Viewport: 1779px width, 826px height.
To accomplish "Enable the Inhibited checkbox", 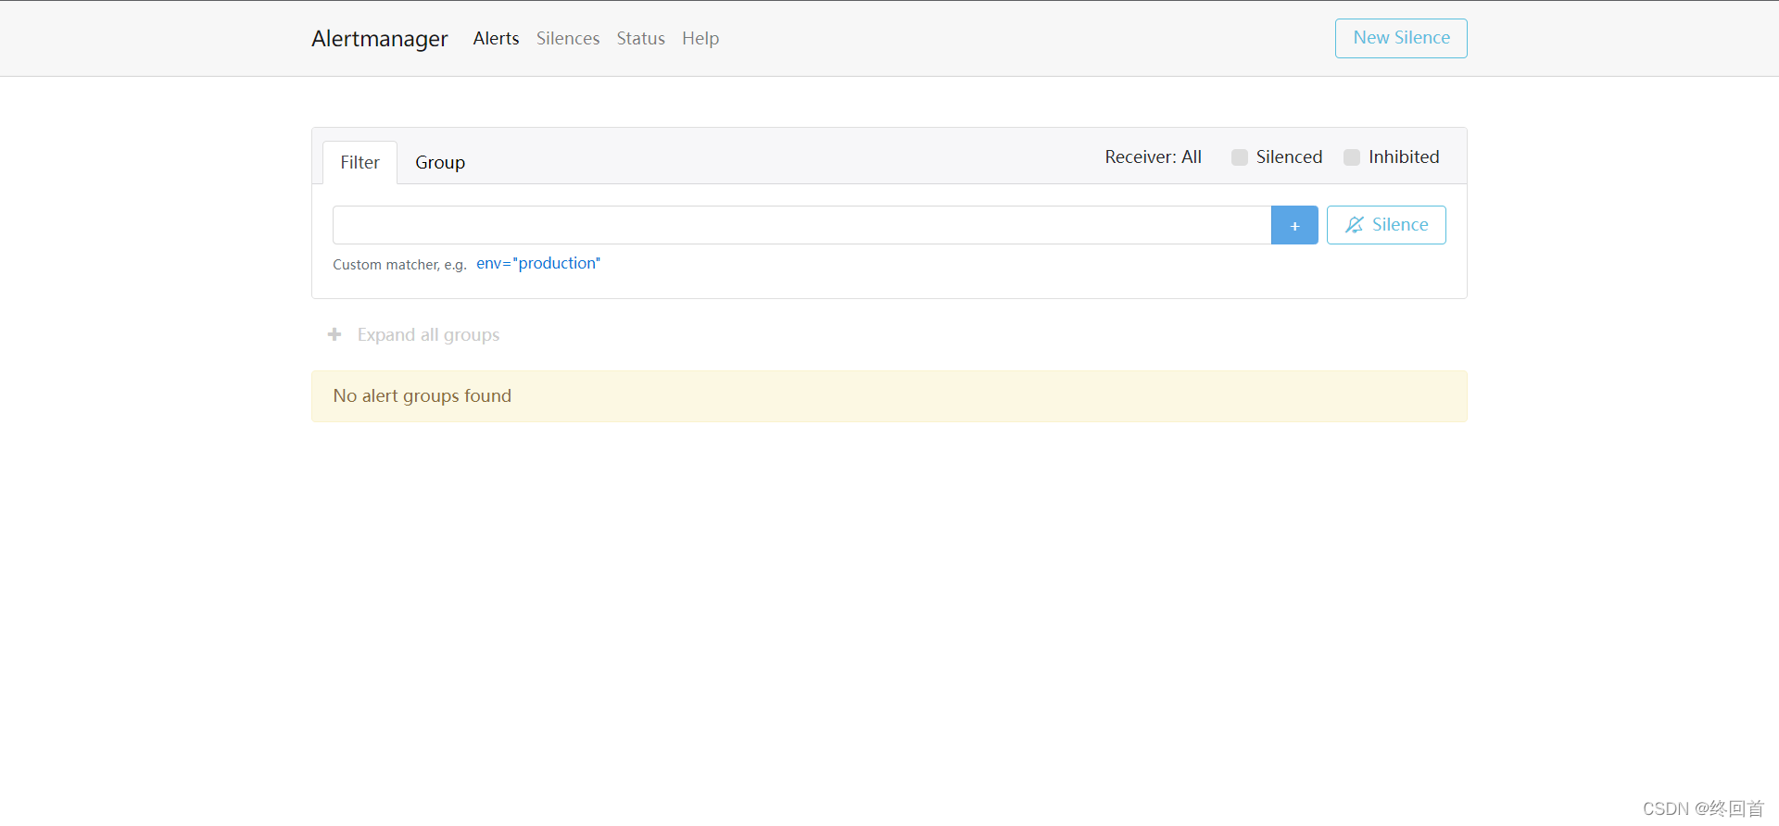I will point(1352,157).
